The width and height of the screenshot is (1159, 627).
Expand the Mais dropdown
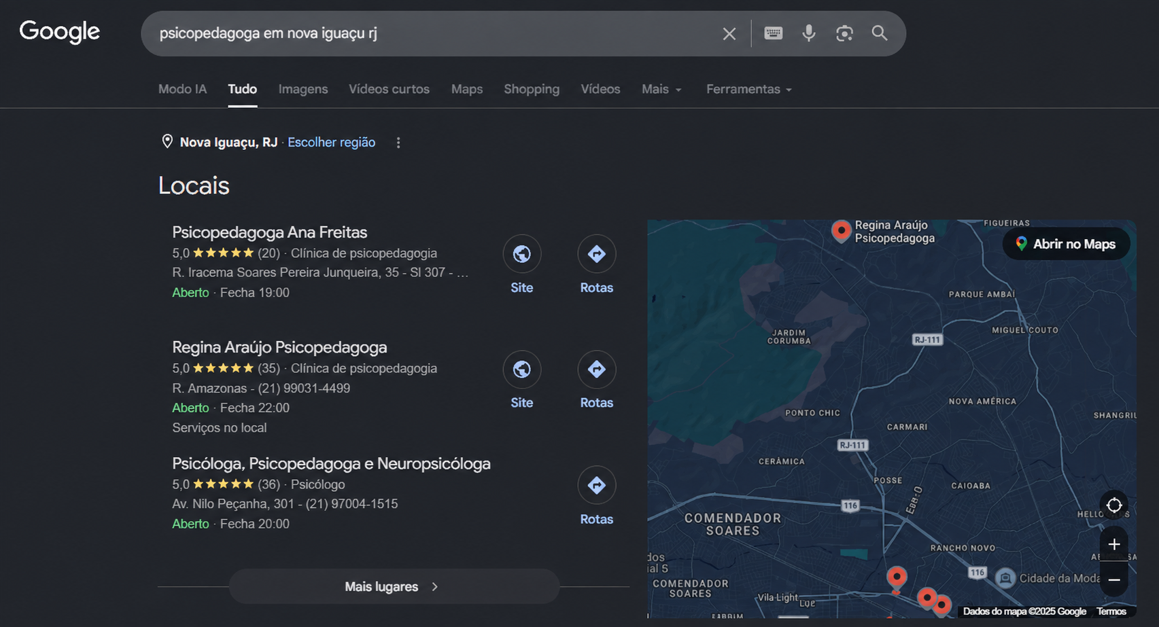pos(661,89)
